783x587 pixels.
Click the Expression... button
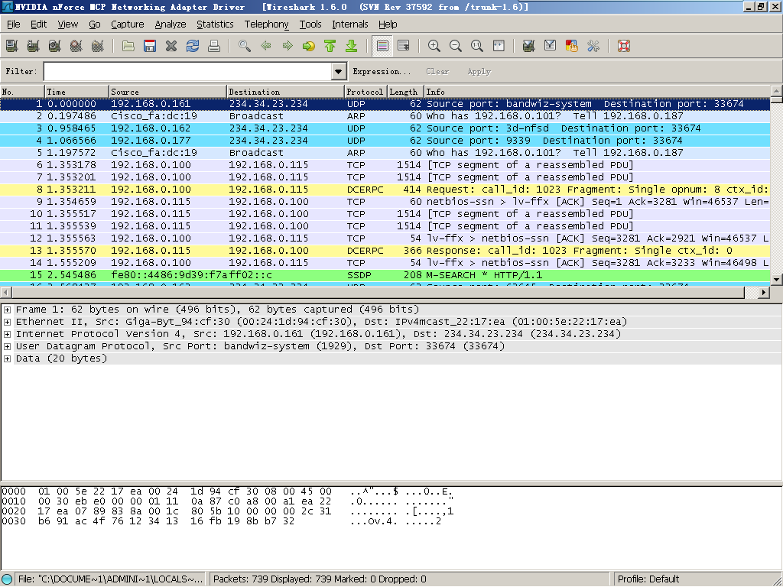click(x=382, y=71)
